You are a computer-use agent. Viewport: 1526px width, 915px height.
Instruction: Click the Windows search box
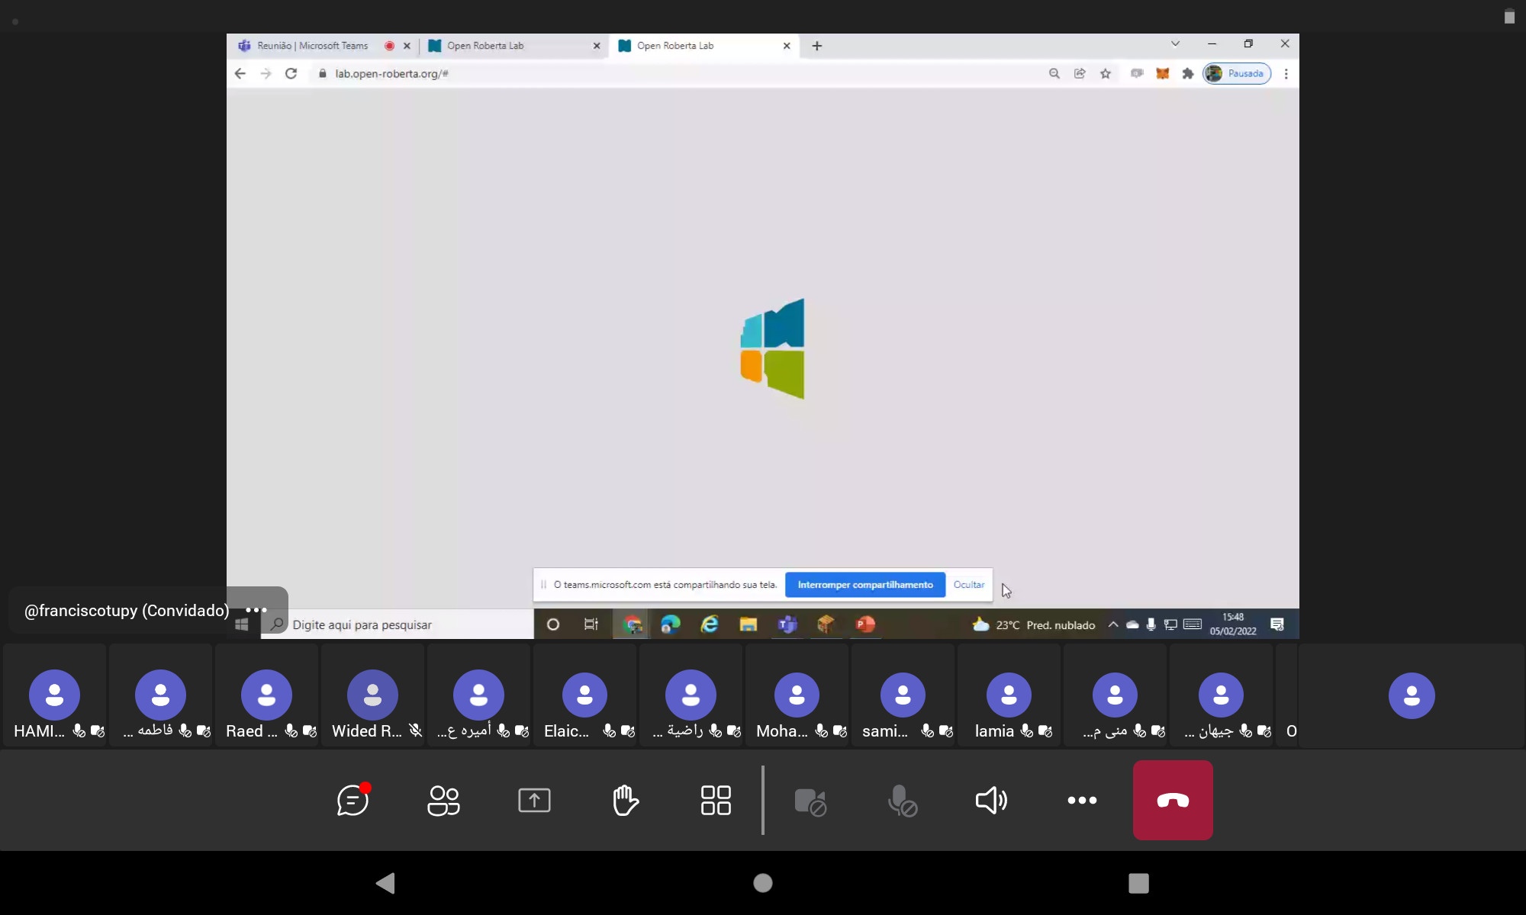click(x=398, y=624)
